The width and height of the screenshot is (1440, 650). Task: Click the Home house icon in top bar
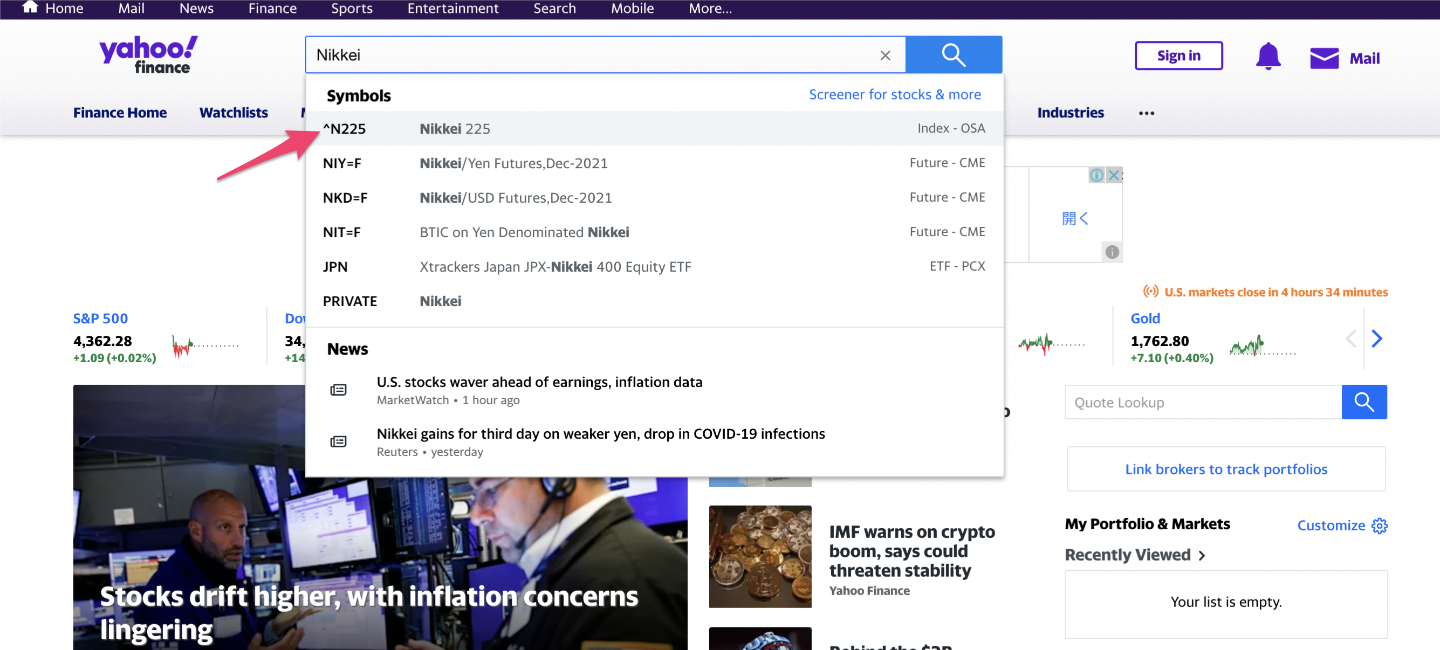30,7
